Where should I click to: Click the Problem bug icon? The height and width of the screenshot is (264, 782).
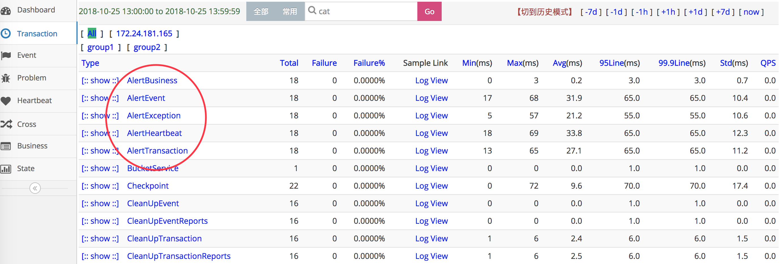click(6, 78)
